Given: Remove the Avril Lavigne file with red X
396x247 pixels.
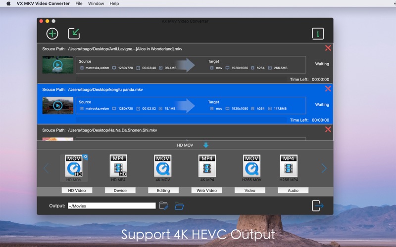Looking at the screenshot, I should pyautogui.click(x=328, y=48).
